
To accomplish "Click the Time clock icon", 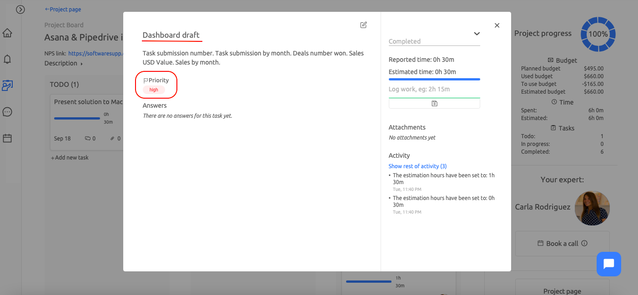I will (x=554, y=102).
